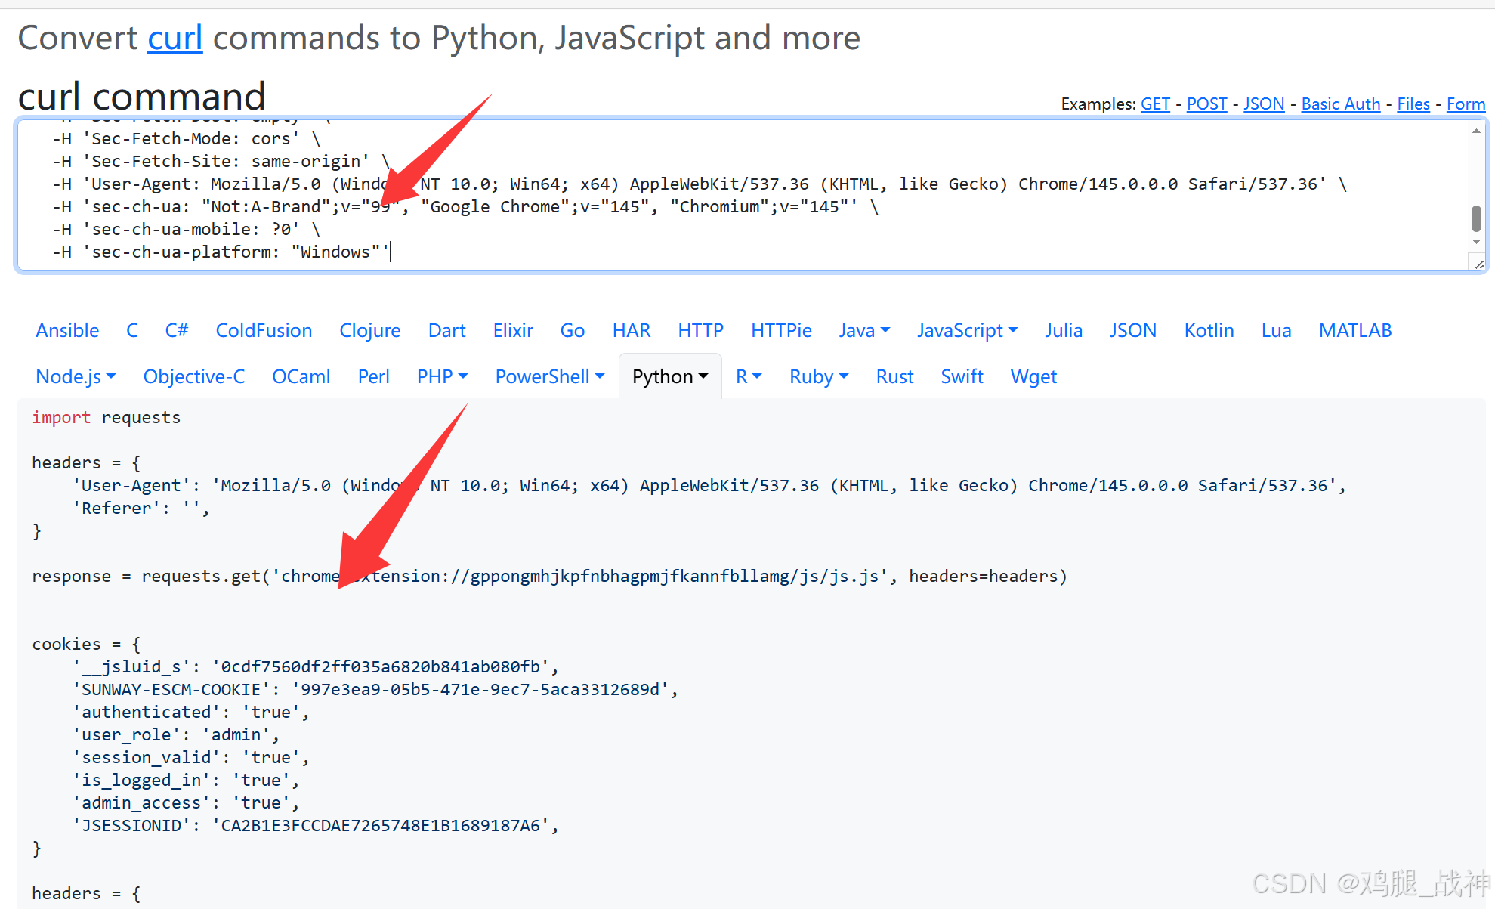Image resolution: width=1495 pixels, height=909 pixels.
Task: Switch to the HTTPie tab
Action: tap(780, 330)
